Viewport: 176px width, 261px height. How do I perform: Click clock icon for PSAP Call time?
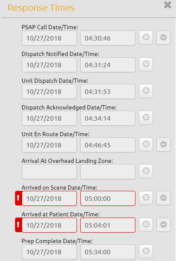pos(146,38)
